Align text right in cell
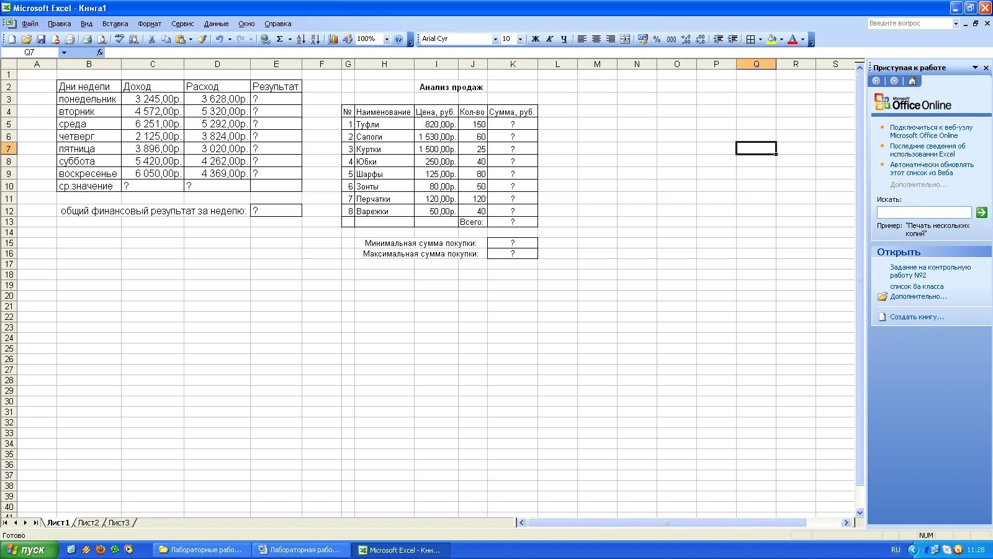This screenshot has width=993, height=559. (611, 39)
